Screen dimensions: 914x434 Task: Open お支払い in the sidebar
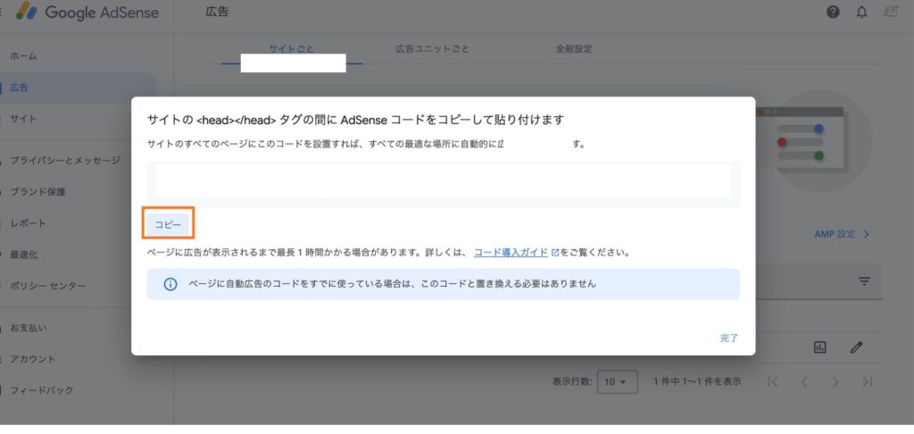point(28,328)
